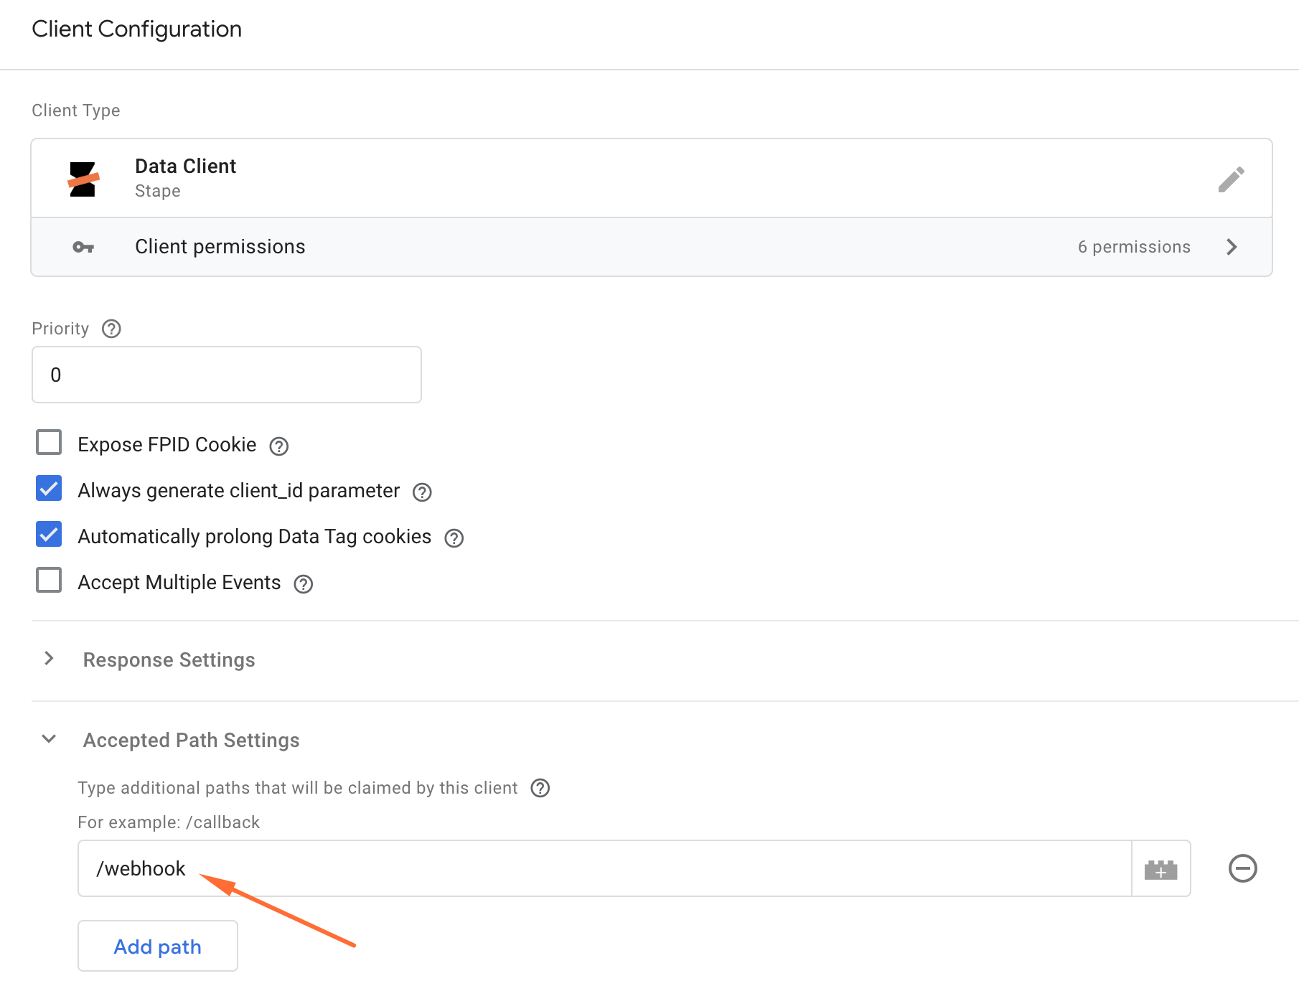The height and width of the screenshot is (986, 1299).
Task: Open the Priority help icon
Action: (x=111, y=329)
